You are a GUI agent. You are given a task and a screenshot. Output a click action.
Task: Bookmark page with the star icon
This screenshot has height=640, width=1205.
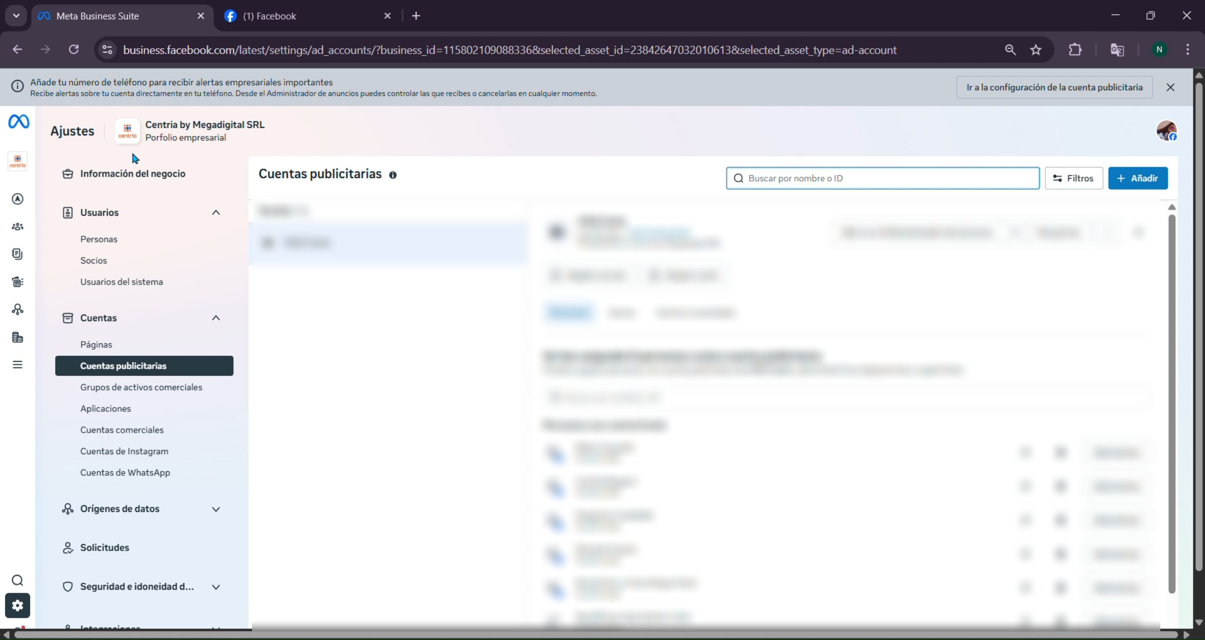1036,50
